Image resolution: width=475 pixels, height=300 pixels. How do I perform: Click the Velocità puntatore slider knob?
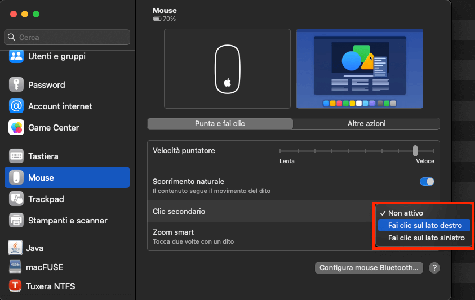point(415,151)
